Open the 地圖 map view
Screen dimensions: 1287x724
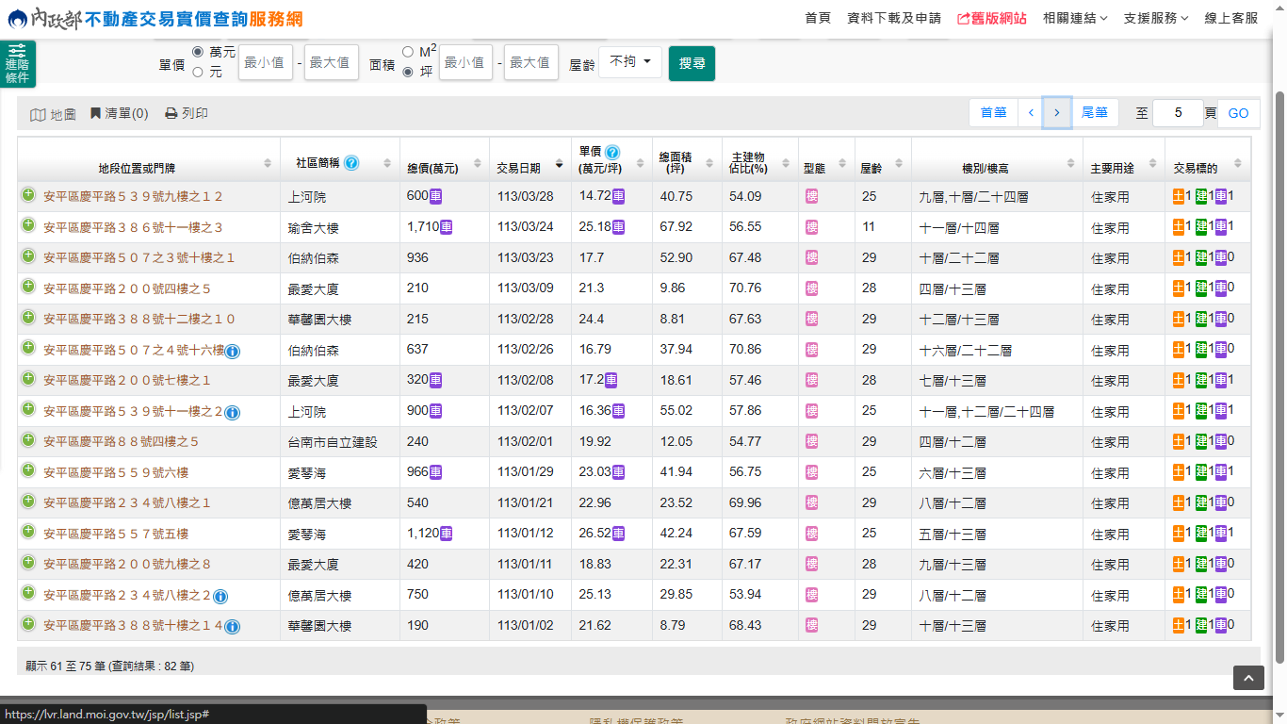[53, 114]
